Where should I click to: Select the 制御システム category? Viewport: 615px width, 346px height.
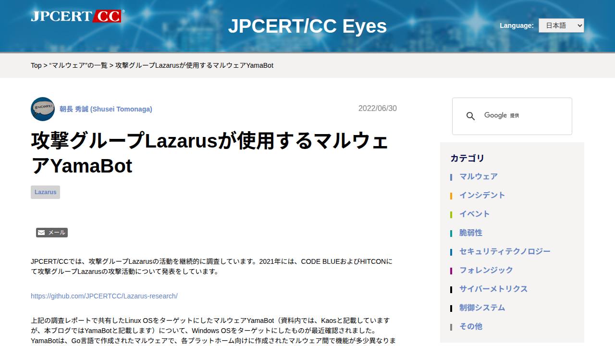click(x=482, y=308)
